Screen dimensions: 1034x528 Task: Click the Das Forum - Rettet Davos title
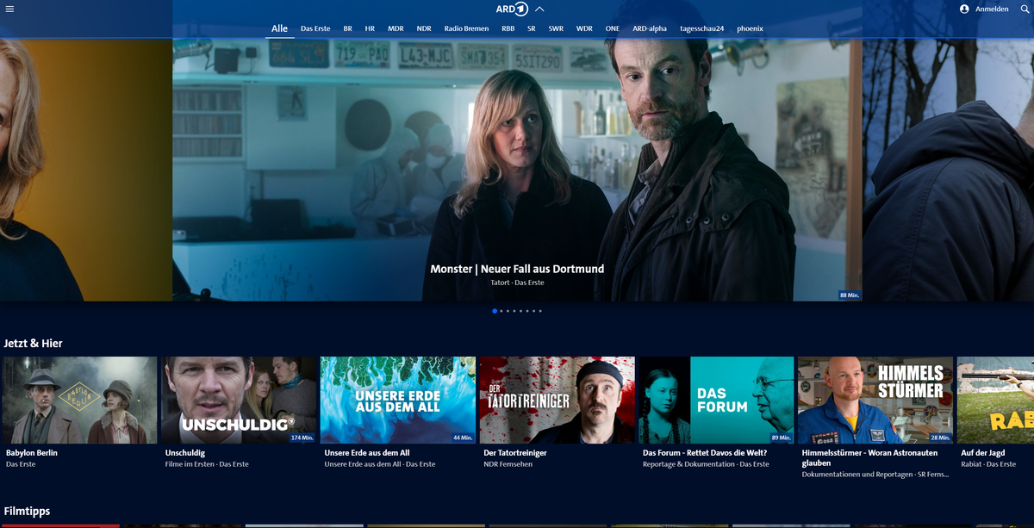705,452
